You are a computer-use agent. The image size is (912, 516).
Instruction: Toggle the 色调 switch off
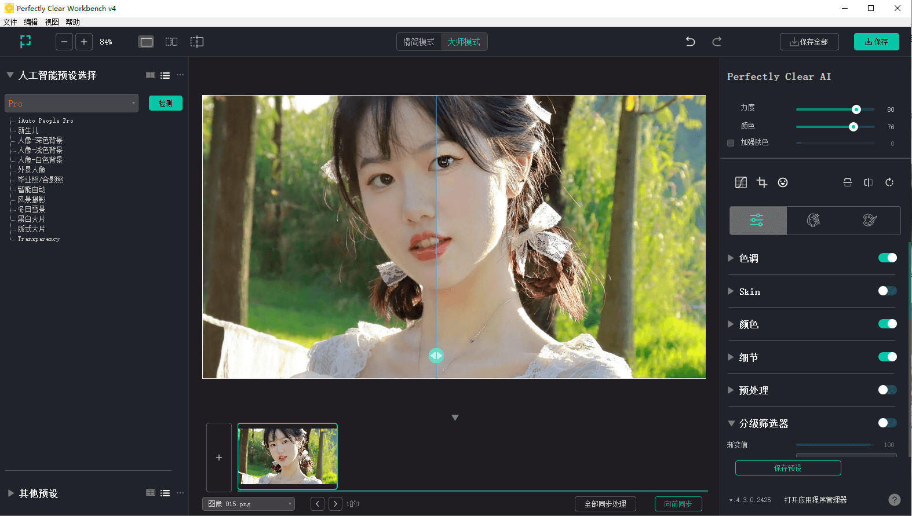[x=887, y=258]
